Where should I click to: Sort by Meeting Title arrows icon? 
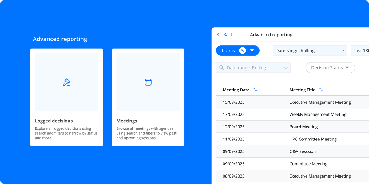tap(321, 90)
